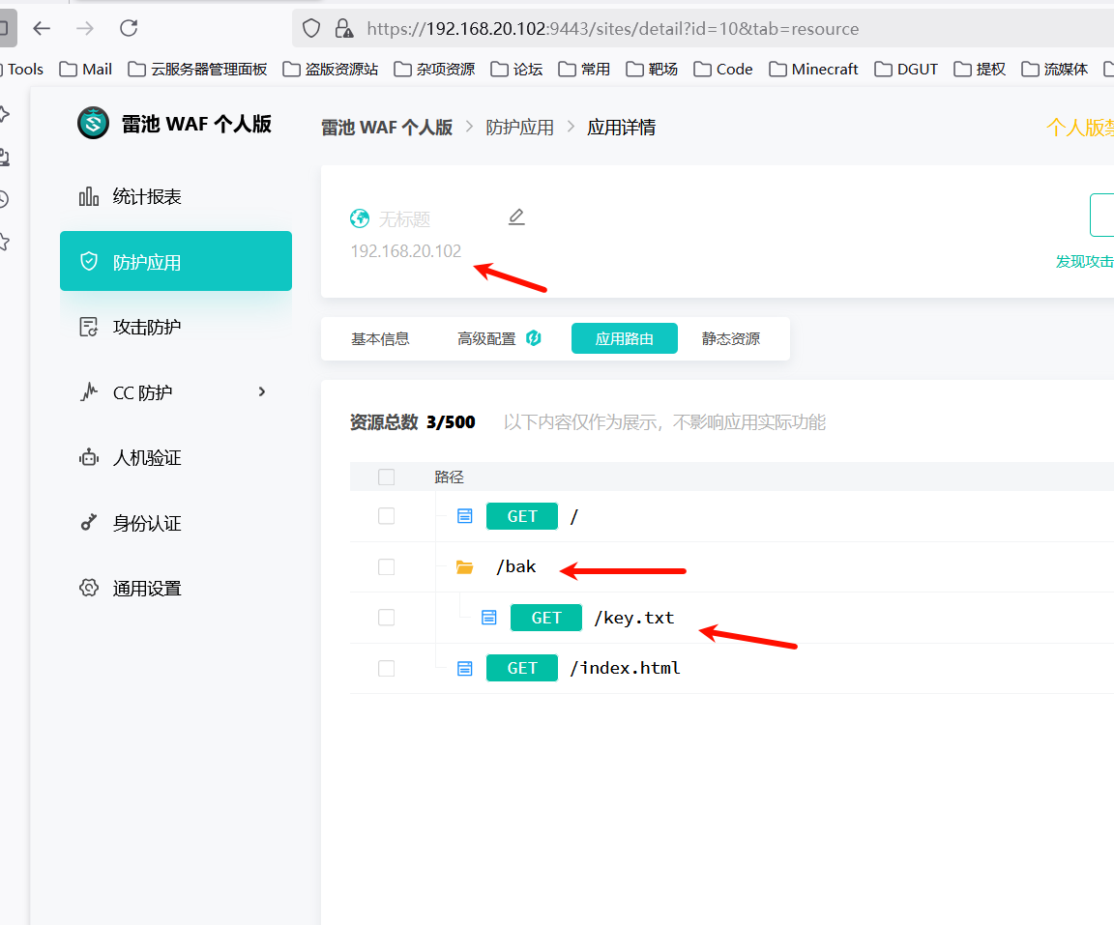1114x925 pixels.
Task: Check the checkbox for the /bak row
Action: pyautogui.click(x=387, y=566)
